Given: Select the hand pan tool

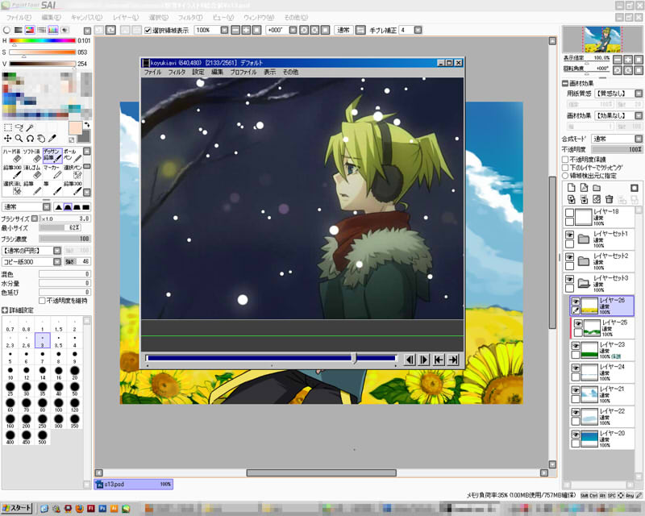Looking at the screenshot, I should [x=41, y=139].
